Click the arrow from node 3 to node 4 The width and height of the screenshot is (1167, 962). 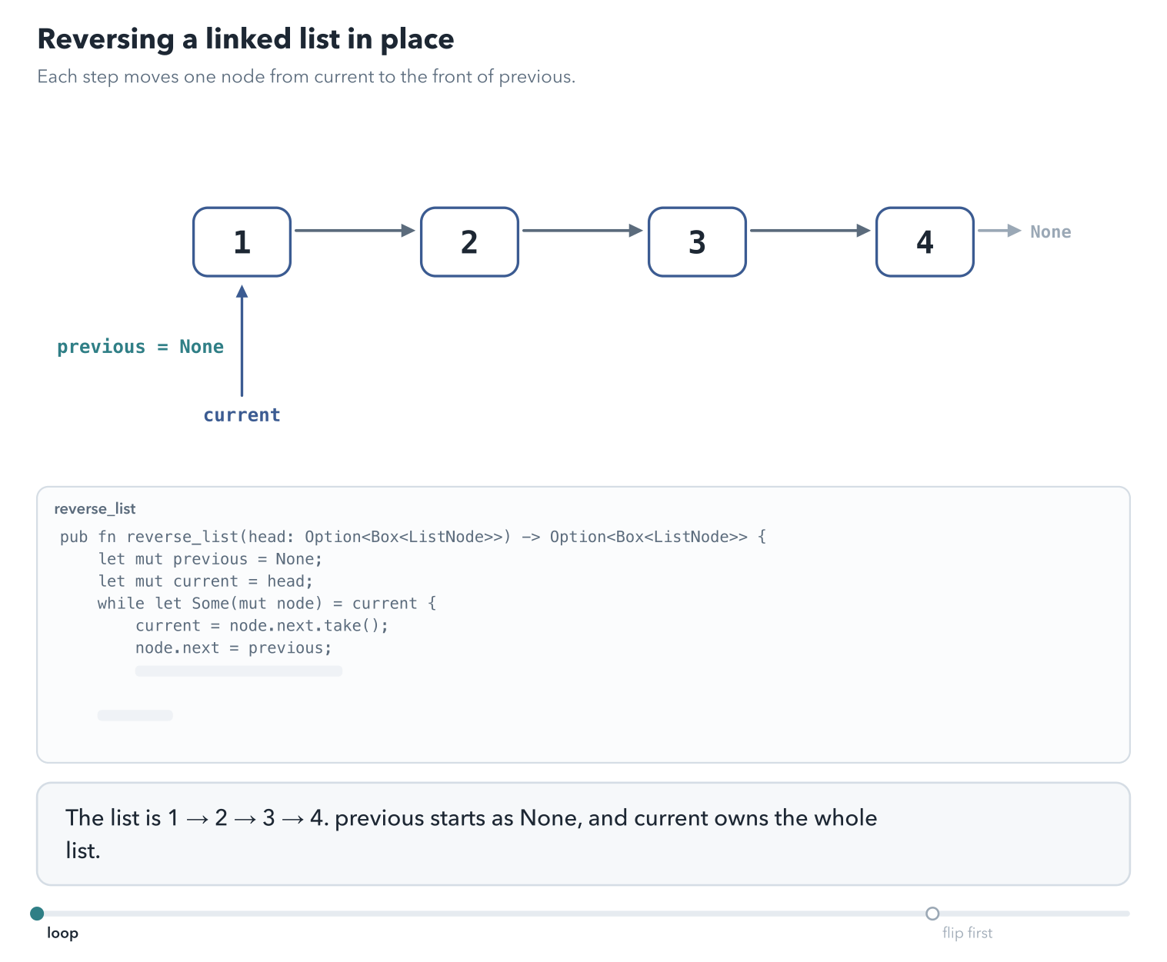point(811,230)
